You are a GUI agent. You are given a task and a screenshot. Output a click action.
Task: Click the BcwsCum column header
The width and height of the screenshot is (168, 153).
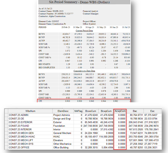point(90,110)
